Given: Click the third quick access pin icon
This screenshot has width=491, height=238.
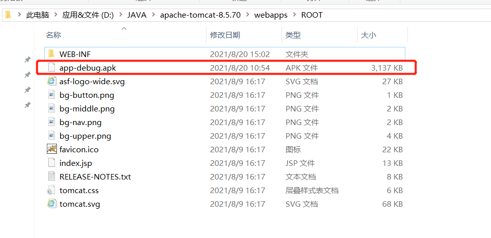Looking at the screenshot, I should 28,90.
